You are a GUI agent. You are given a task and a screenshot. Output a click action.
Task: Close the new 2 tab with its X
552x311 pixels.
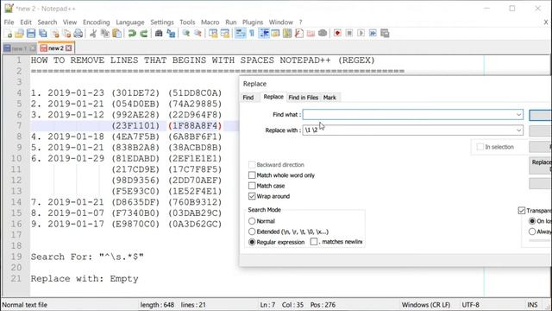point(69,48)
